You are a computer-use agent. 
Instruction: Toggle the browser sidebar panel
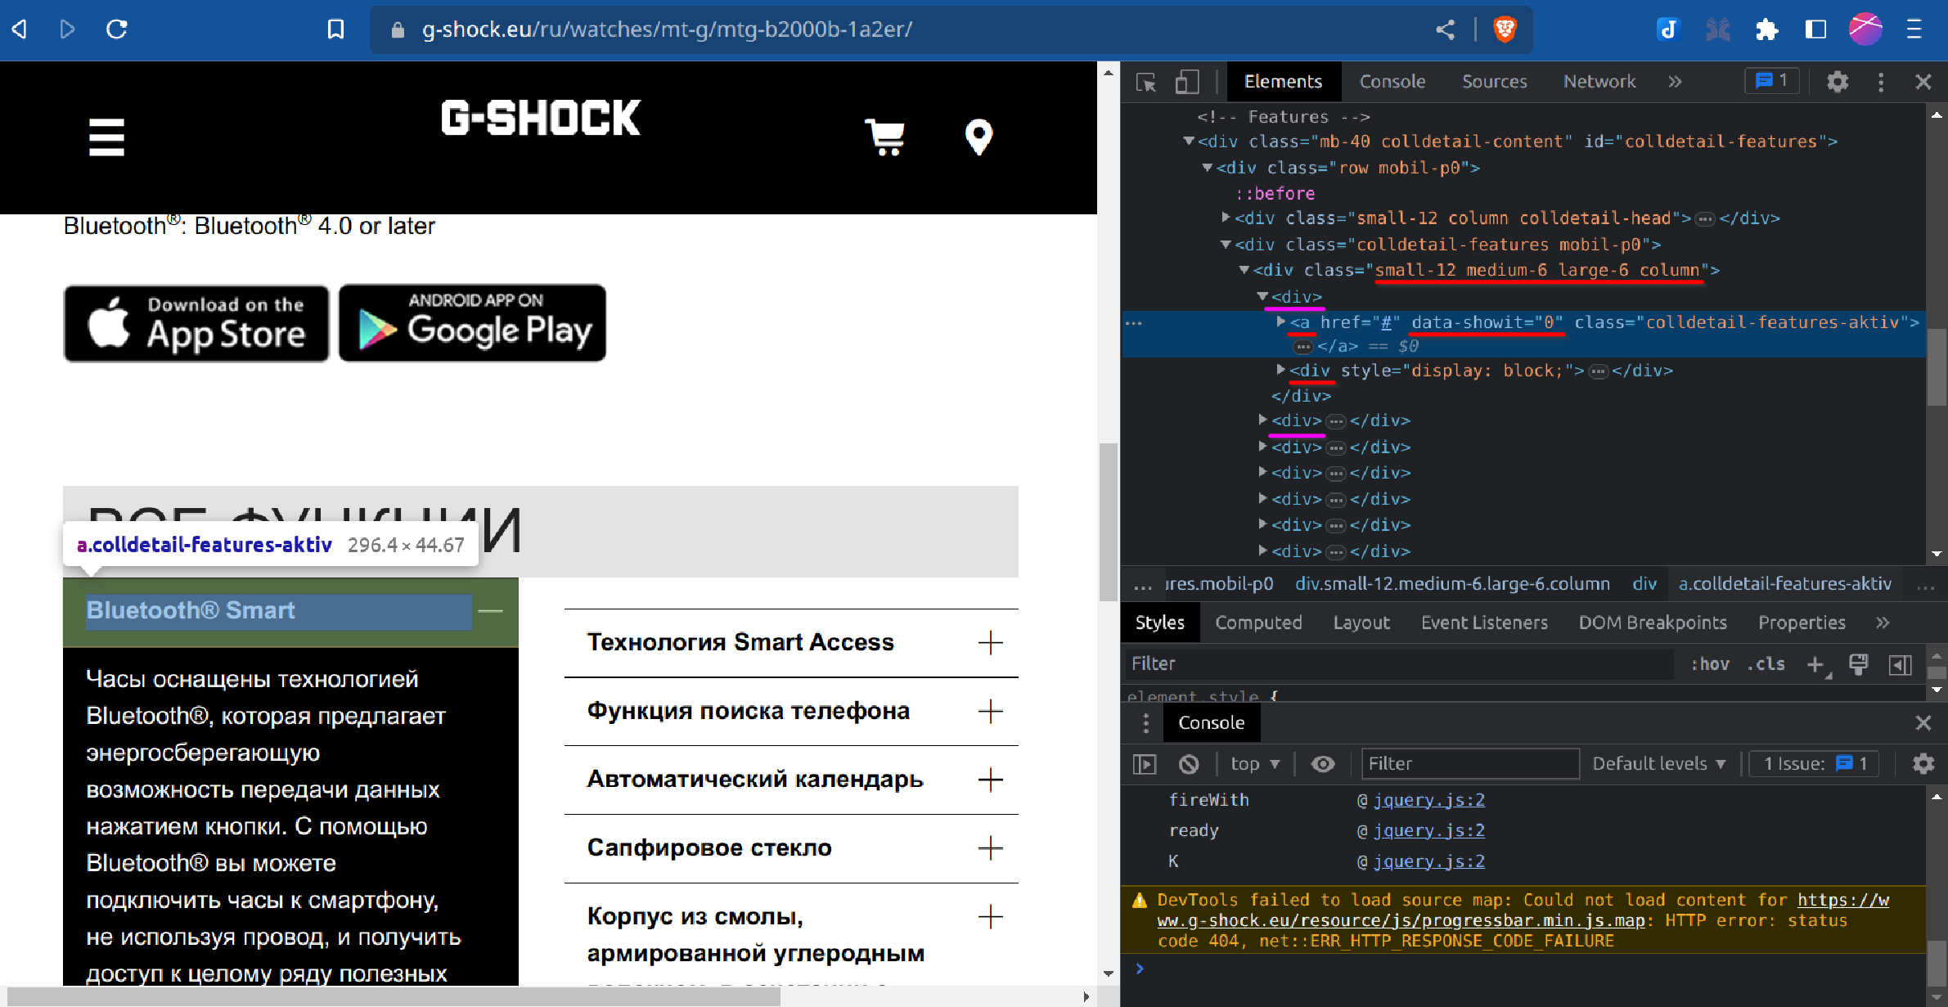[x=1815, y=30]
